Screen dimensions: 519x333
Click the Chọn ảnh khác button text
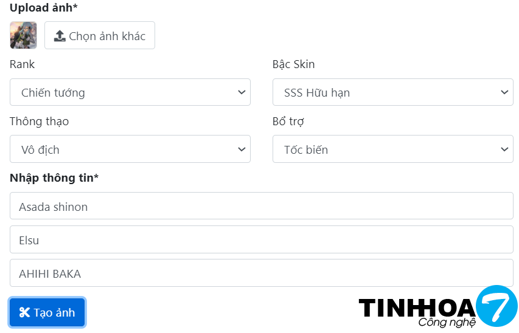(107, 36)
